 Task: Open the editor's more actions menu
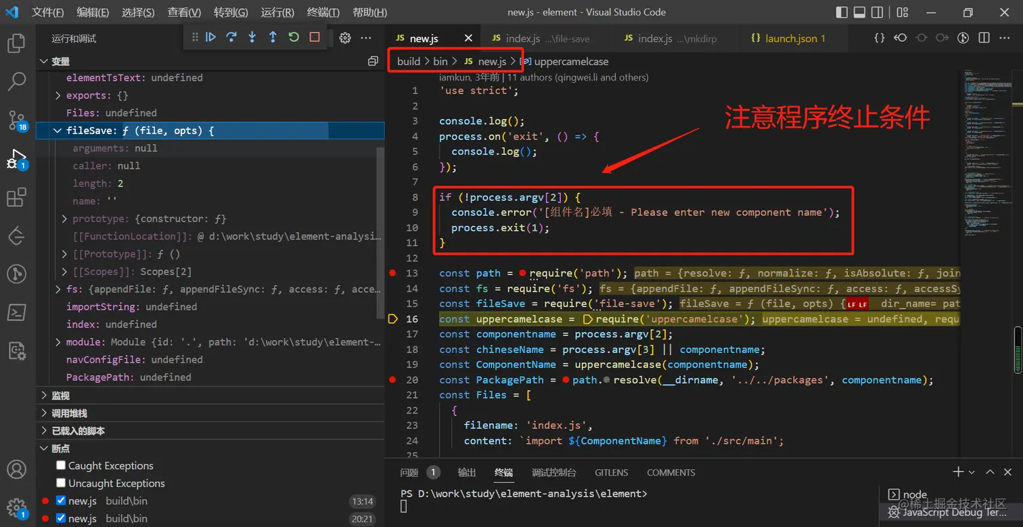tap(1005, 38)
